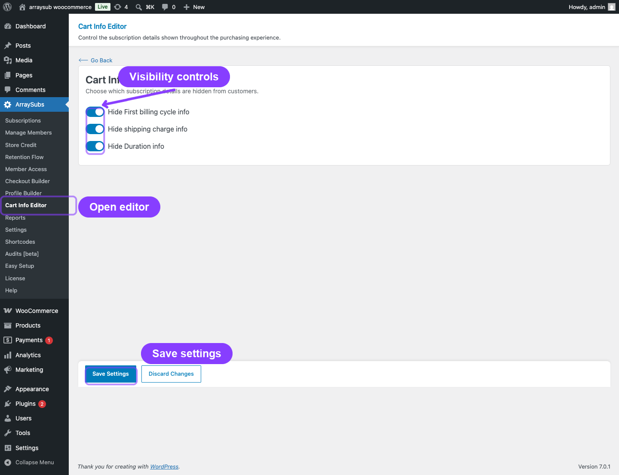Click the Tools wrench icon

pos(8,433)
